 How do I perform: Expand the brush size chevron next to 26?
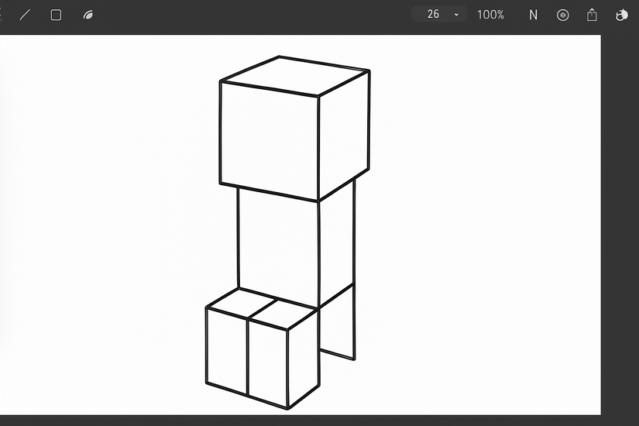click(456, 15)
